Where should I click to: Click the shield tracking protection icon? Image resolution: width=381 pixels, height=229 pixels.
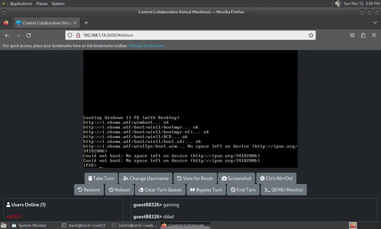tap(70, 35)
